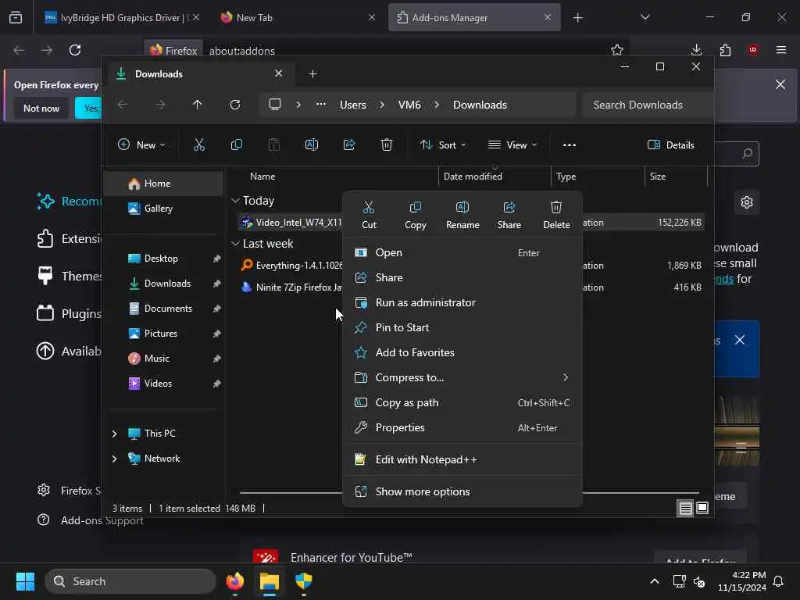Click the Explorer toolbar Cut scissors icon
The image size is (800, 600).
click(x=199, y=145)
